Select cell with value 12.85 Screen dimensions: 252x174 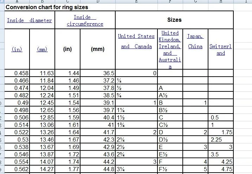tap(42, 117)
